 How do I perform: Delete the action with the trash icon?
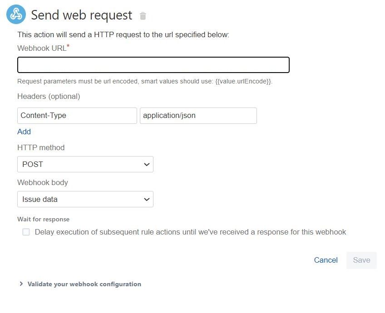pos(143,16)
